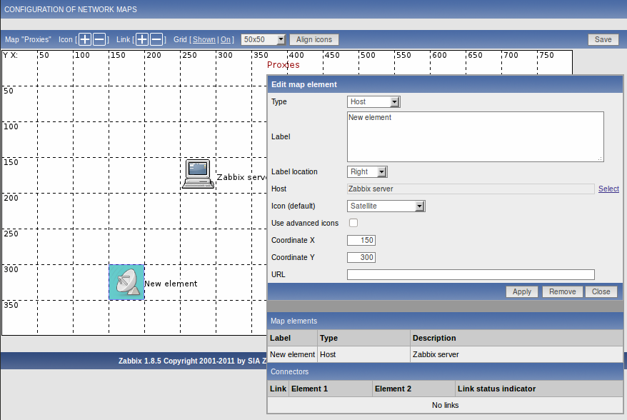627x420 pixels.
Task: Remove the map element
Action: [562, 291]
